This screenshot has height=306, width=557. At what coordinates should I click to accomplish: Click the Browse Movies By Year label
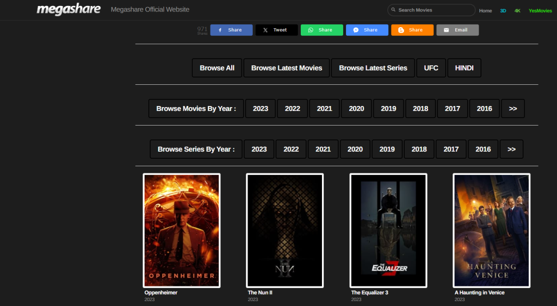[x=196, y=109]
